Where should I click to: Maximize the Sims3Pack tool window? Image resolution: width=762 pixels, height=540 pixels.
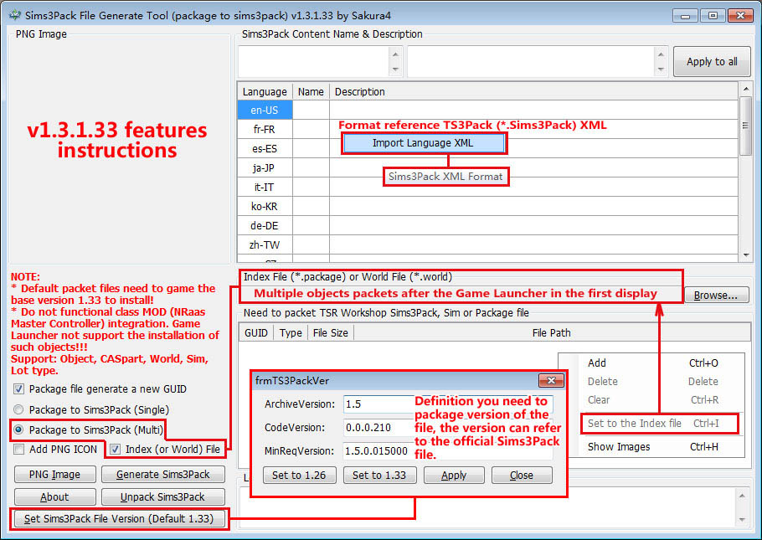pyautogui.click(x=713, y=16)
